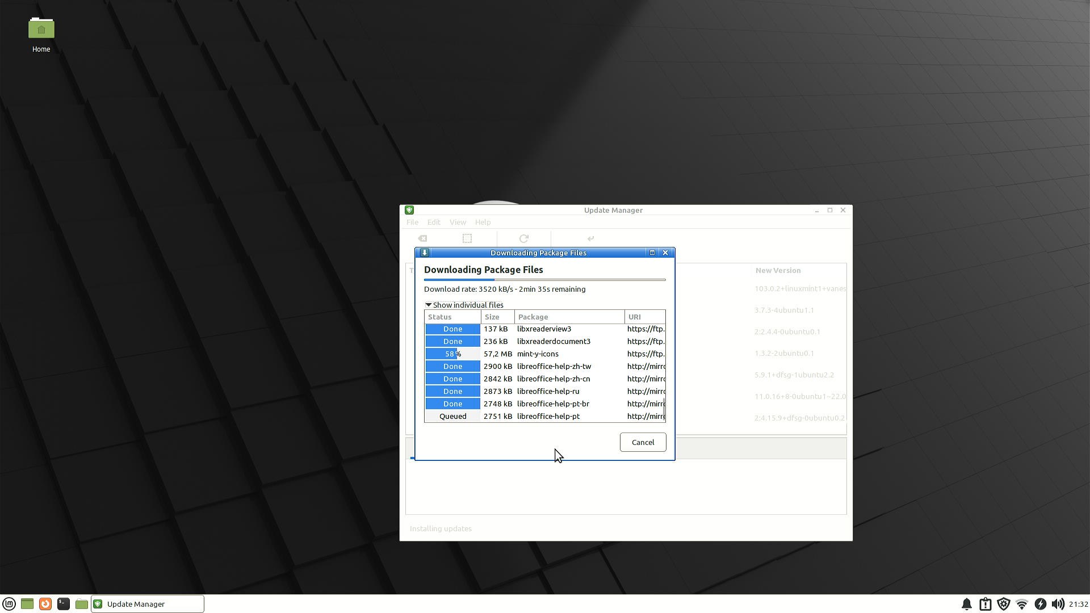Open the volume speaker tray icon

[x=1058, y=604]
